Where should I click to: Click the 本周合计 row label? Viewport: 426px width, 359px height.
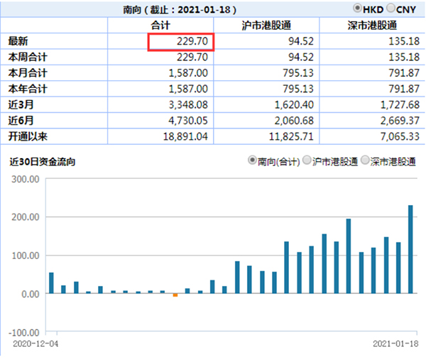[x=28, y=57]
